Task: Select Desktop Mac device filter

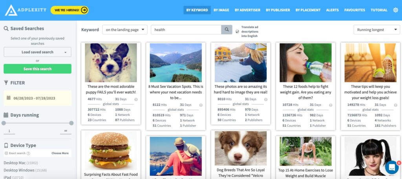Action: pyautogui.click(x=21, y=163)
